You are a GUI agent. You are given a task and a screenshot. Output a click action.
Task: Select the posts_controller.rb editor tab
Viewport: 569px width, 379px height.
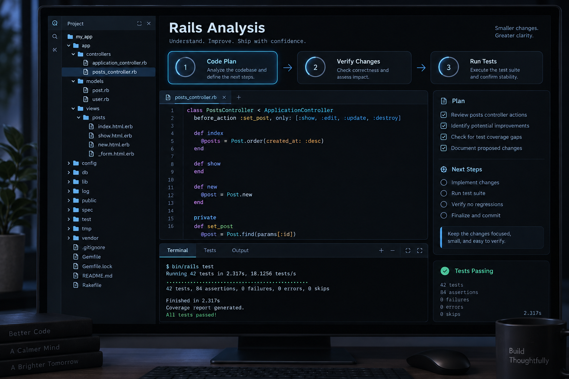coord(196,97)
